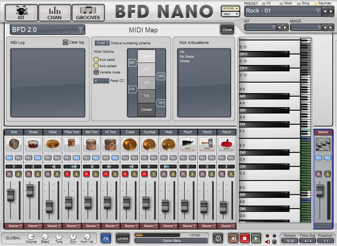Click the Hi Tom thumbnail
This screenshot has width=337, height=246.
110,144
